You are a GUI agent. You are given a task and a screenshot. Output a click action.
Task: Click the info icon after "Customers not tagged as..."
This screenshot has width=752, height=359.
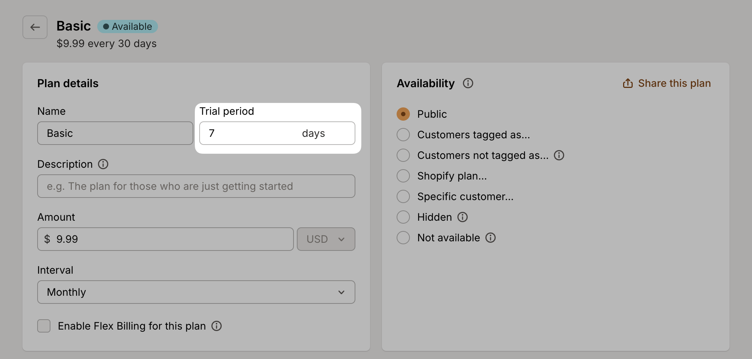[559, 155]
